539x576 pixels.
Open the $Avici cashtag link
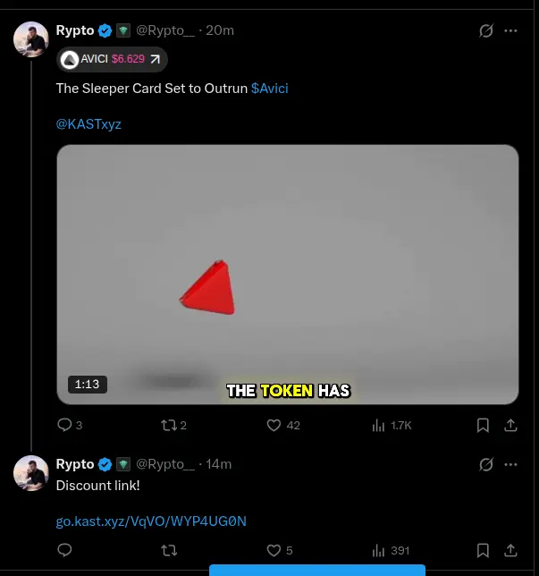[269, 89]
